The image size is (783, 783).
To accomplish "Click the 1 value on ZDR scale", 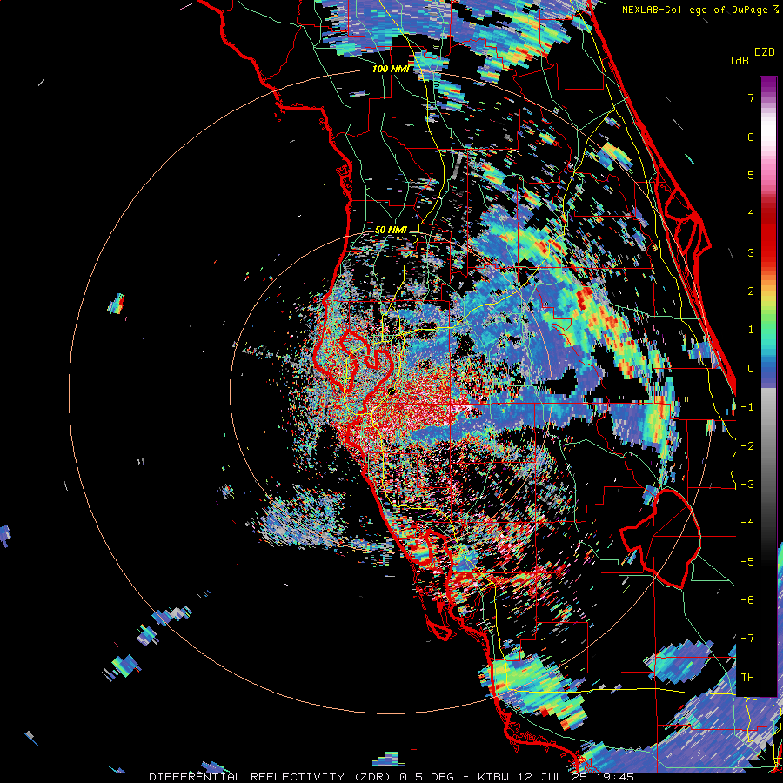I will pos(751,330).
